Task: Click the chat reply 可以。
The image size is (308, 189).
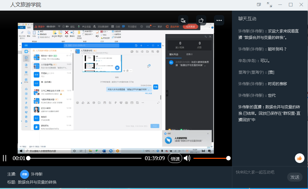Action: click(x=265, y=61)
